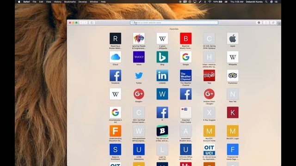Open the Andrew Olson Google+ favorite
The width and height of the screenshot is (296, 166).
[209, 94]
